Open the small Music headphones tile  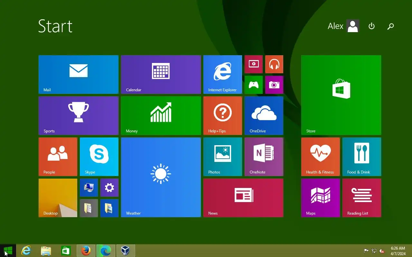pos(274,64)
